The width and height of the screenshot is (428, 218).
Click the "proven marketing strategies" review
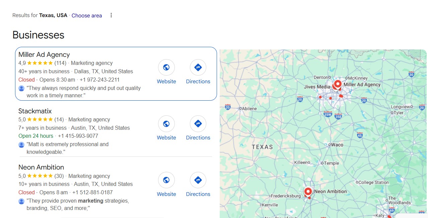pos(78,205)
